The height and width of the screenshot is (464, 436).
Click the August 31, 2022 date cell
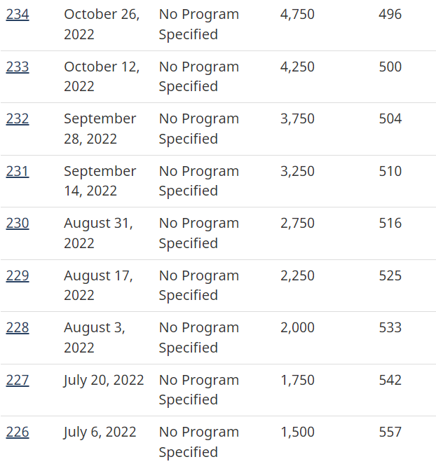[98, 233]
